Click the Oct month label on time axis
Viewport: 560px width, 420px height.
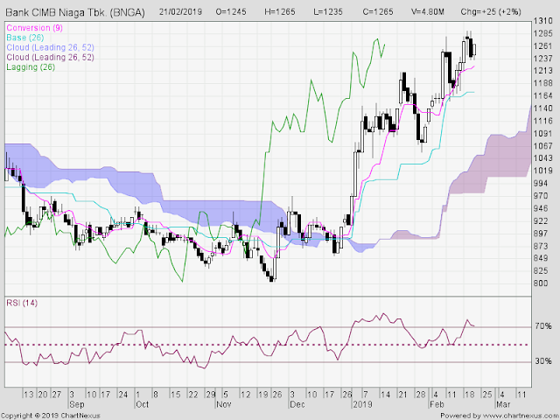142,404
